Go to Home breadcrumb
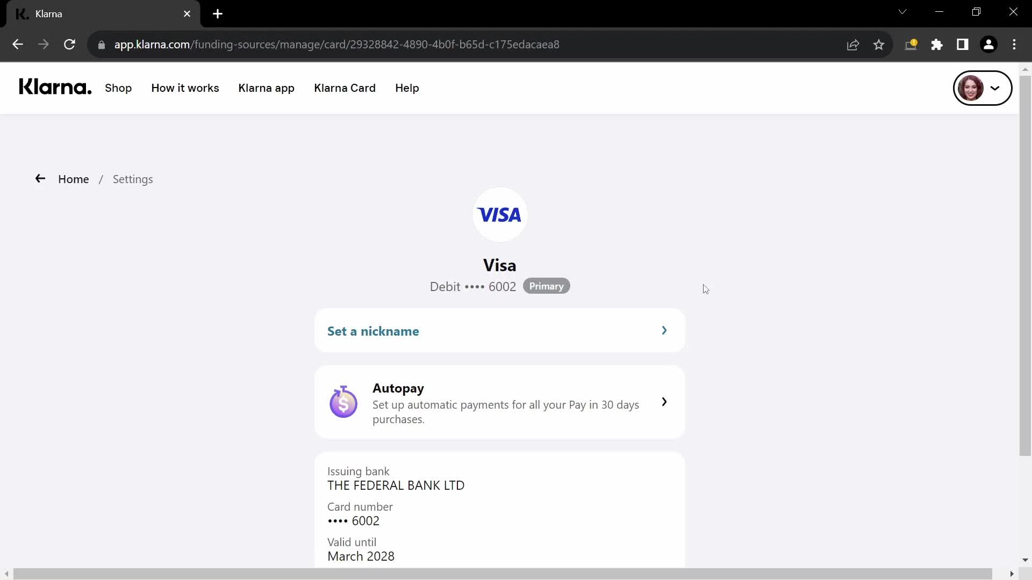This screenshot has height=580, width=1032. pos(74,179)
